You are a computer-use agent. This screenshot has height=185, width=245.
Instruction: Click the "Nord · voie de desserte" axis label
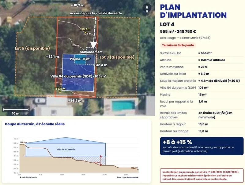[x=128, y=177]
